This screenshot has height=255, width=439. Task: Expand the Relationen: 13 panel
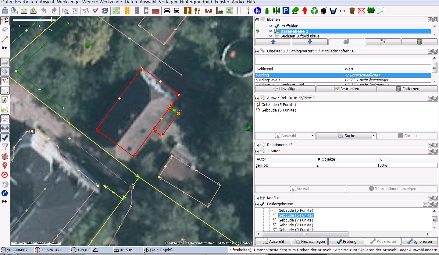(x=257, y=145)
